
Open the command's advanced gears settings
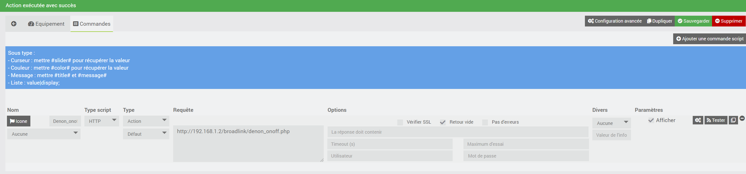pyautogui.click(x=698, y=120)
